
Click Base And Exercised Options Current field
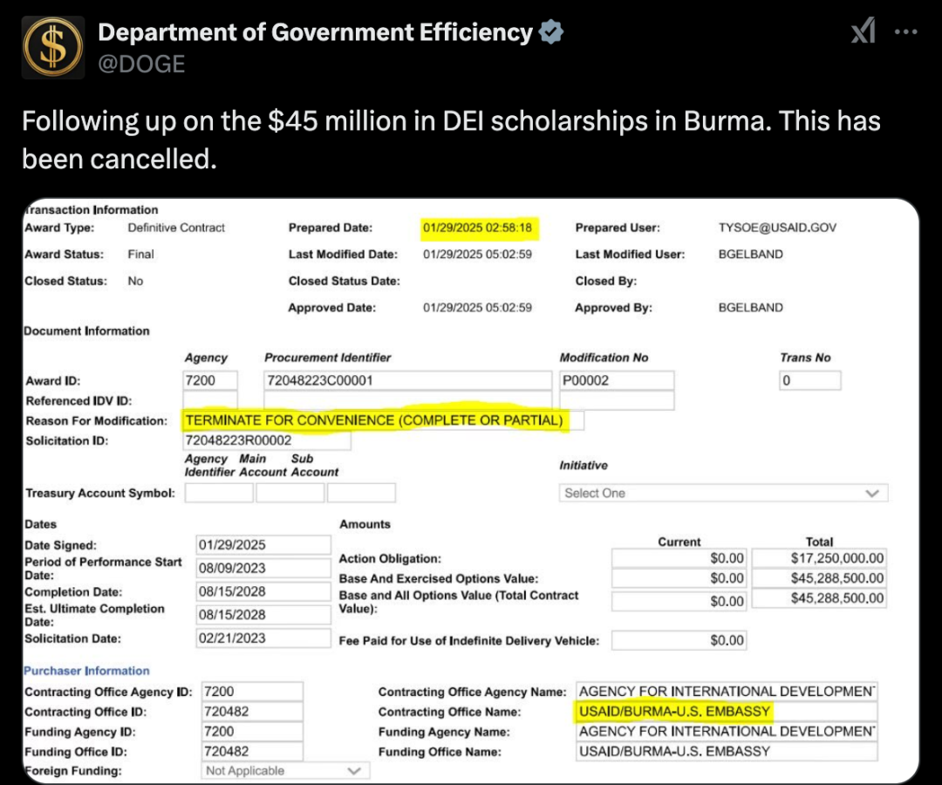coord(679,578)
